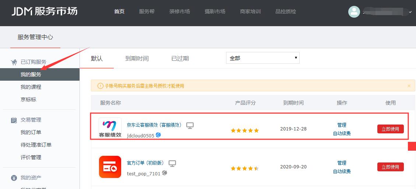Click the JDM 服务市场 logo
The image size is (416, 189).
click(x=45, y=11)
